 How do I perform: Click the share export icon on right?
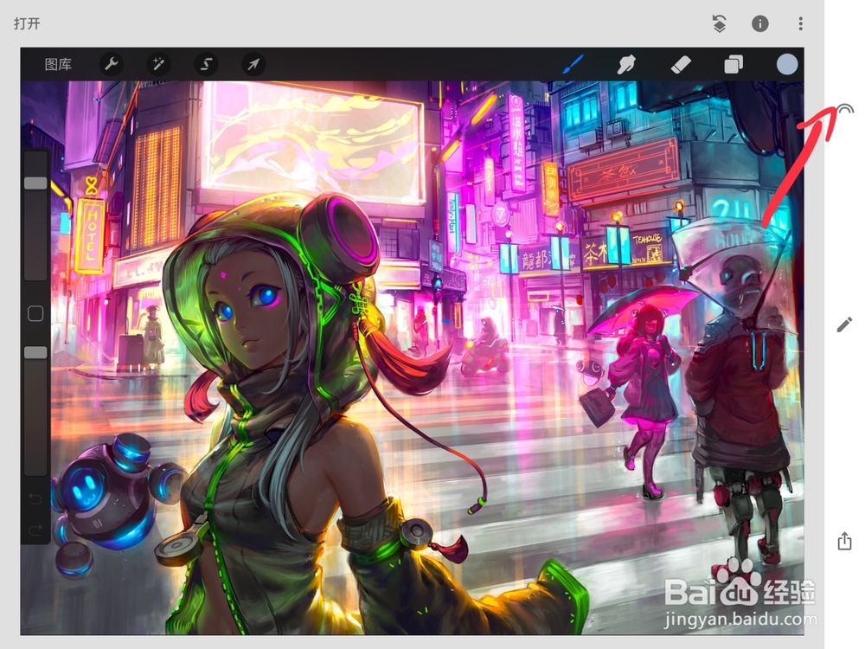pos(844,541)
